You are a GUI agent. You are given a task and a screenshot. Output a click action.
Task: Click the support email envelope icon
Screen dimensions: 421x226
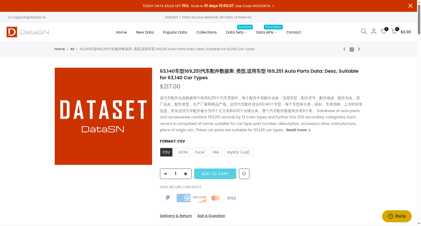click(10, 17)
